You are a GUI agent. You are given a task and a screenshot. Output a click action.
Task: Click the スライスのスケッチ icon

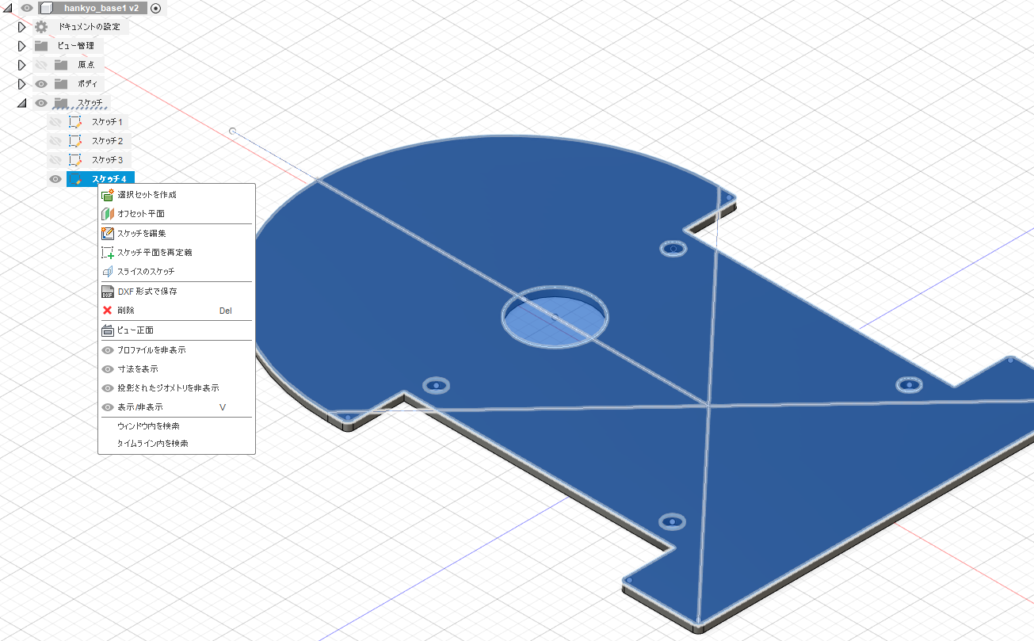point(109,272)
